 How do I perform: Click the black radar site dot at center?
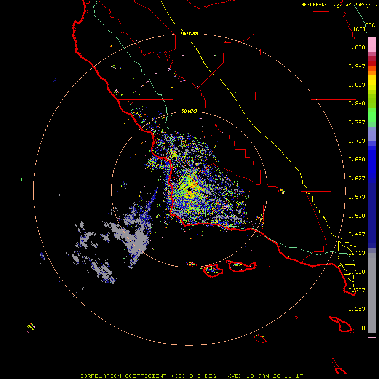click(189, 189)
